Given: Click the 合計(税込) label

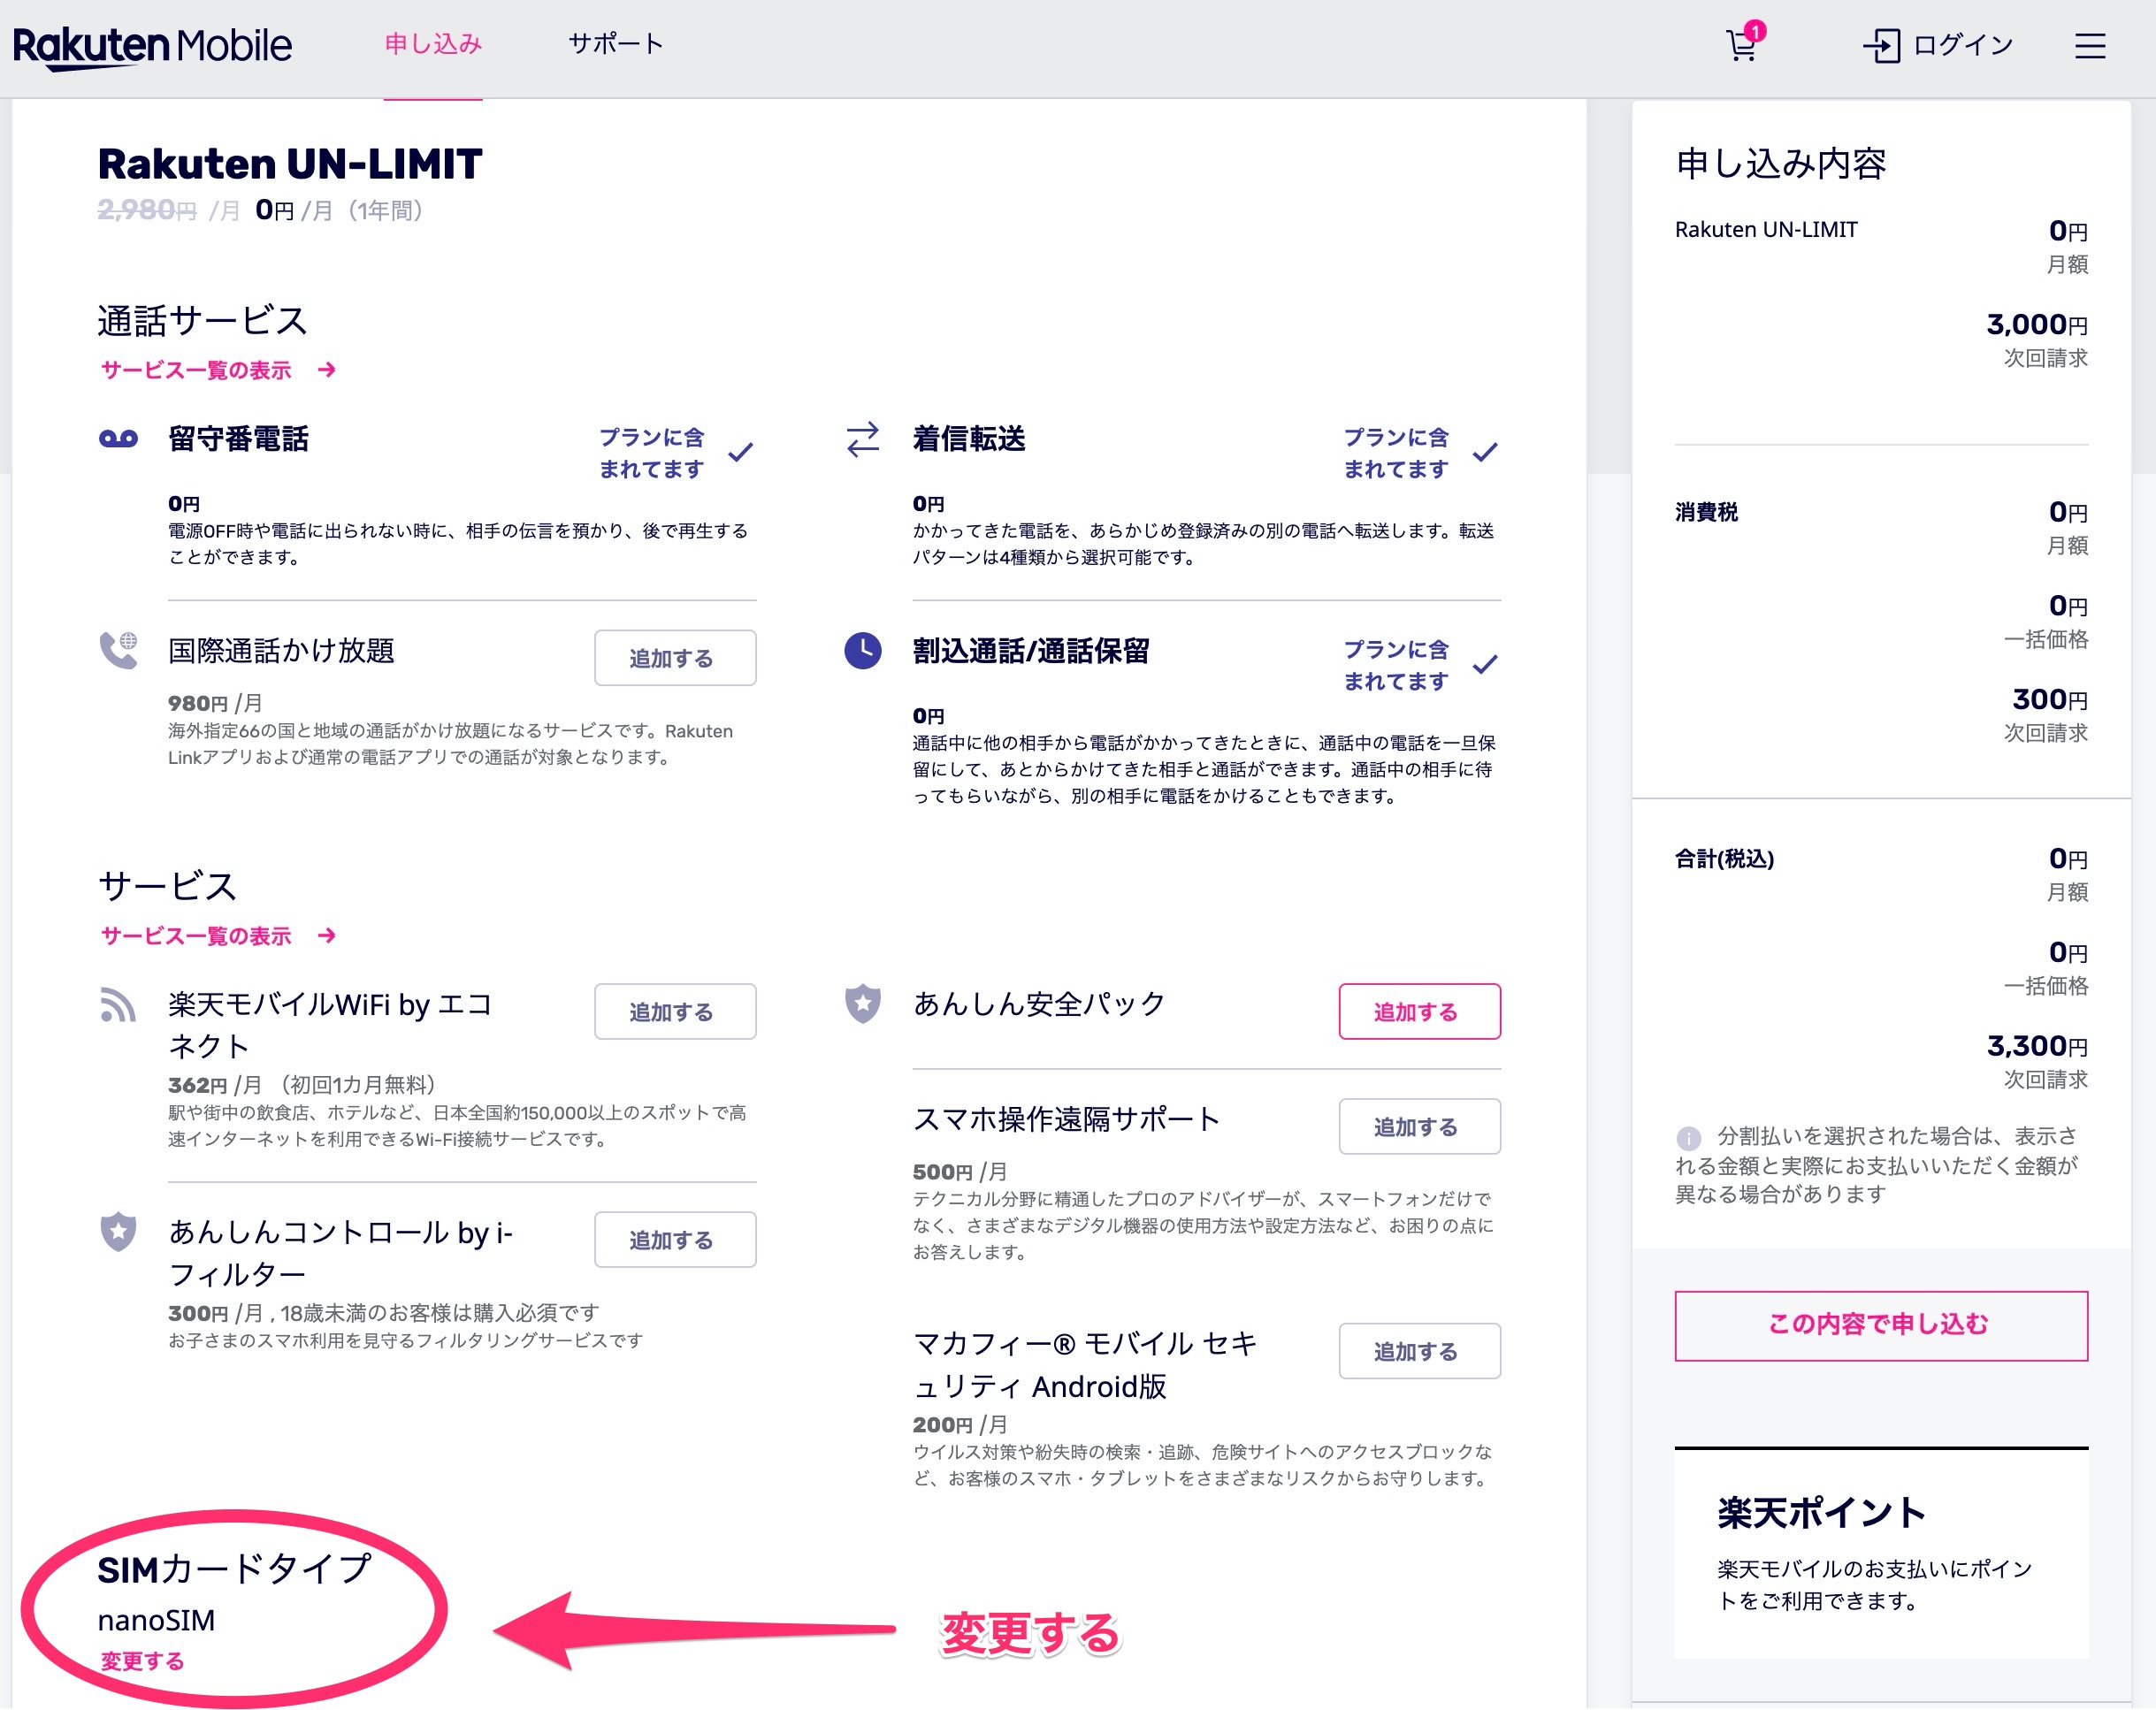Looking at the screenshot, I should [x=1724, y=859].
